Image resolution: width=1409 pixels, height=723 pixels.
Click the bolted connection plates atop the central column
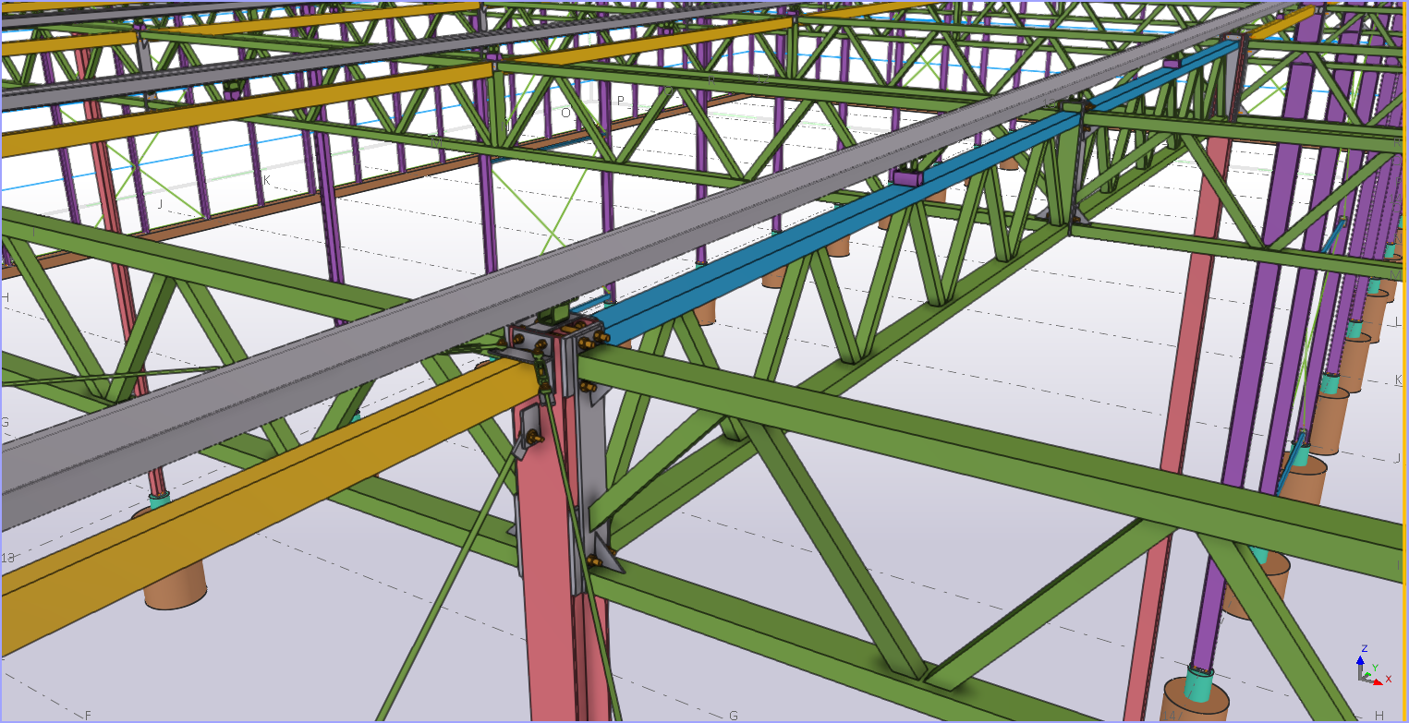click(x=554, y=342)
